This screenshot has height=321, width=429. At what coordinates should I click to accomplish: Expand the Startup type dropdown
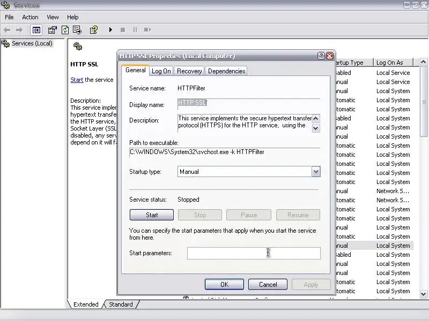click(316, 172)
